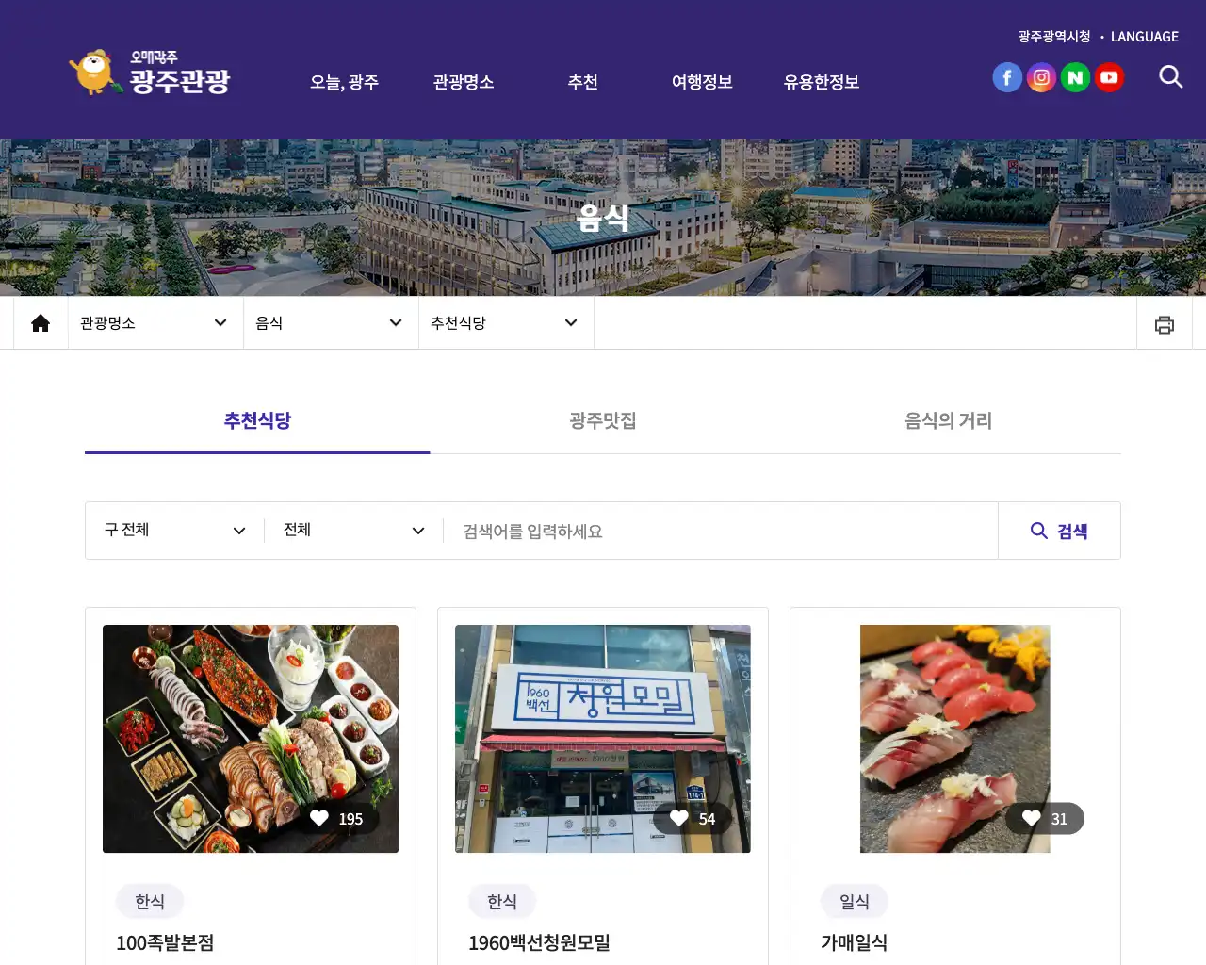Expand the 음식 breadcrumb dropdown
The image size is (1206, 965).
point(331,323)
